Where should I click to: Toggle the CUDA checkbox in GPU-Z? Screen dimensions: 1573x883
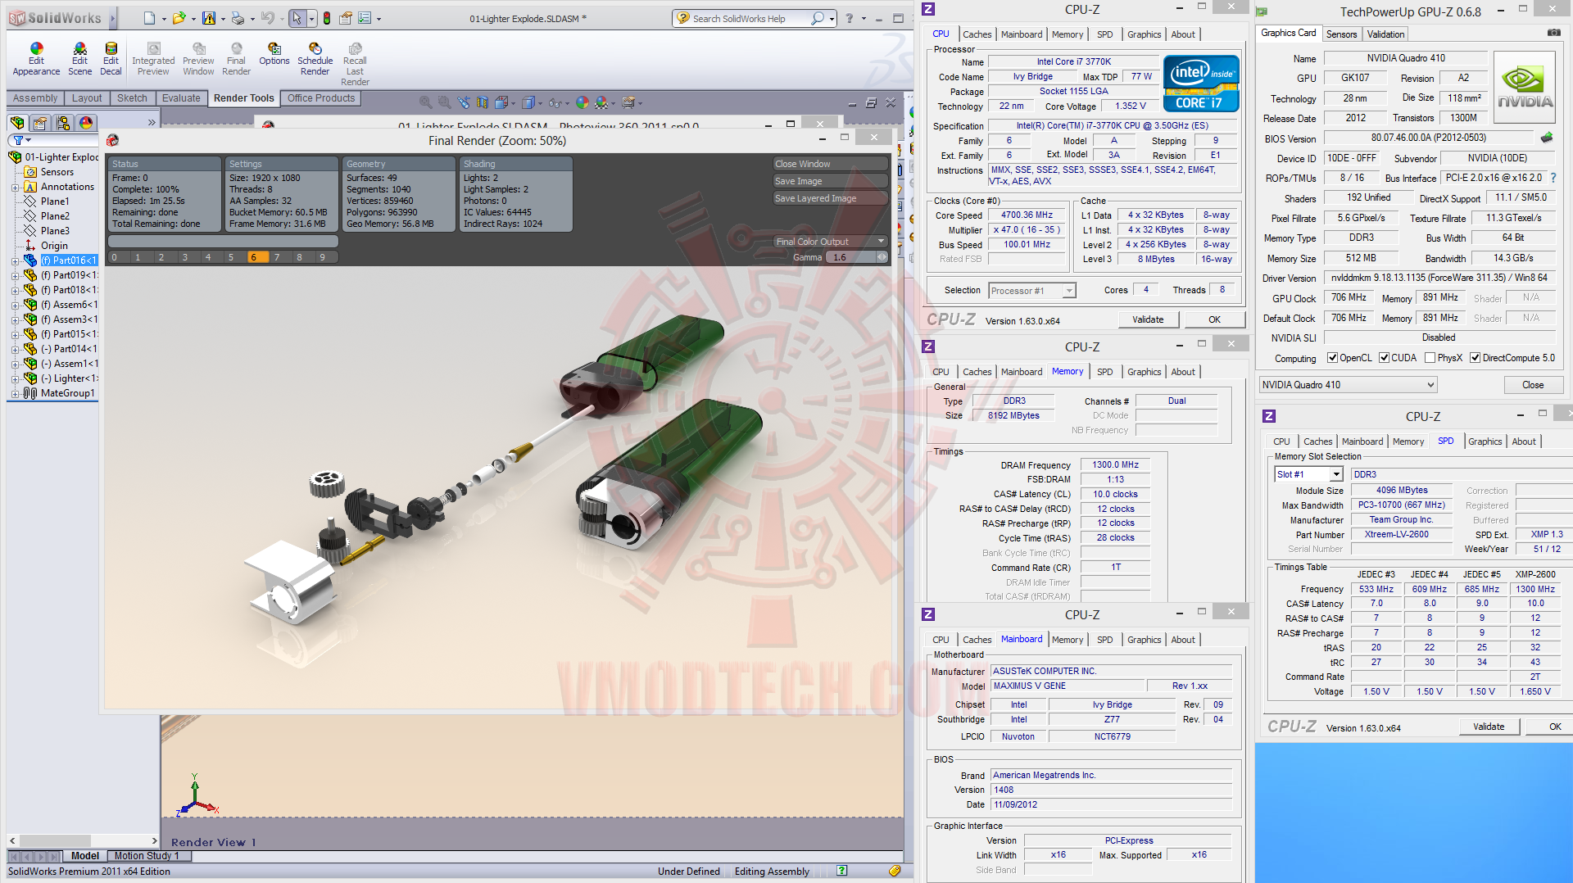1384,358
